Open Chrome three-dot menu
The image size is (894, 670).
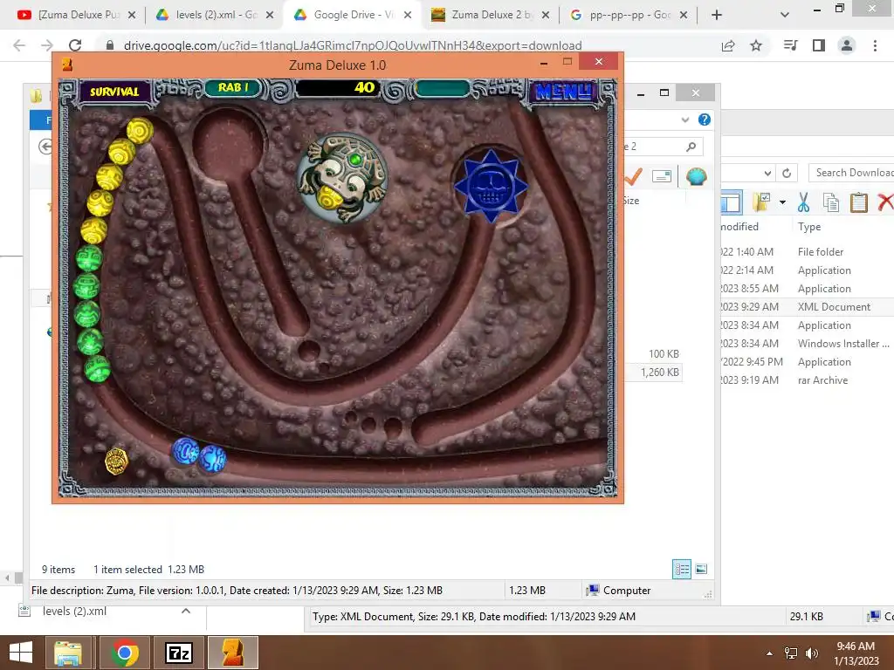(875, 45)
